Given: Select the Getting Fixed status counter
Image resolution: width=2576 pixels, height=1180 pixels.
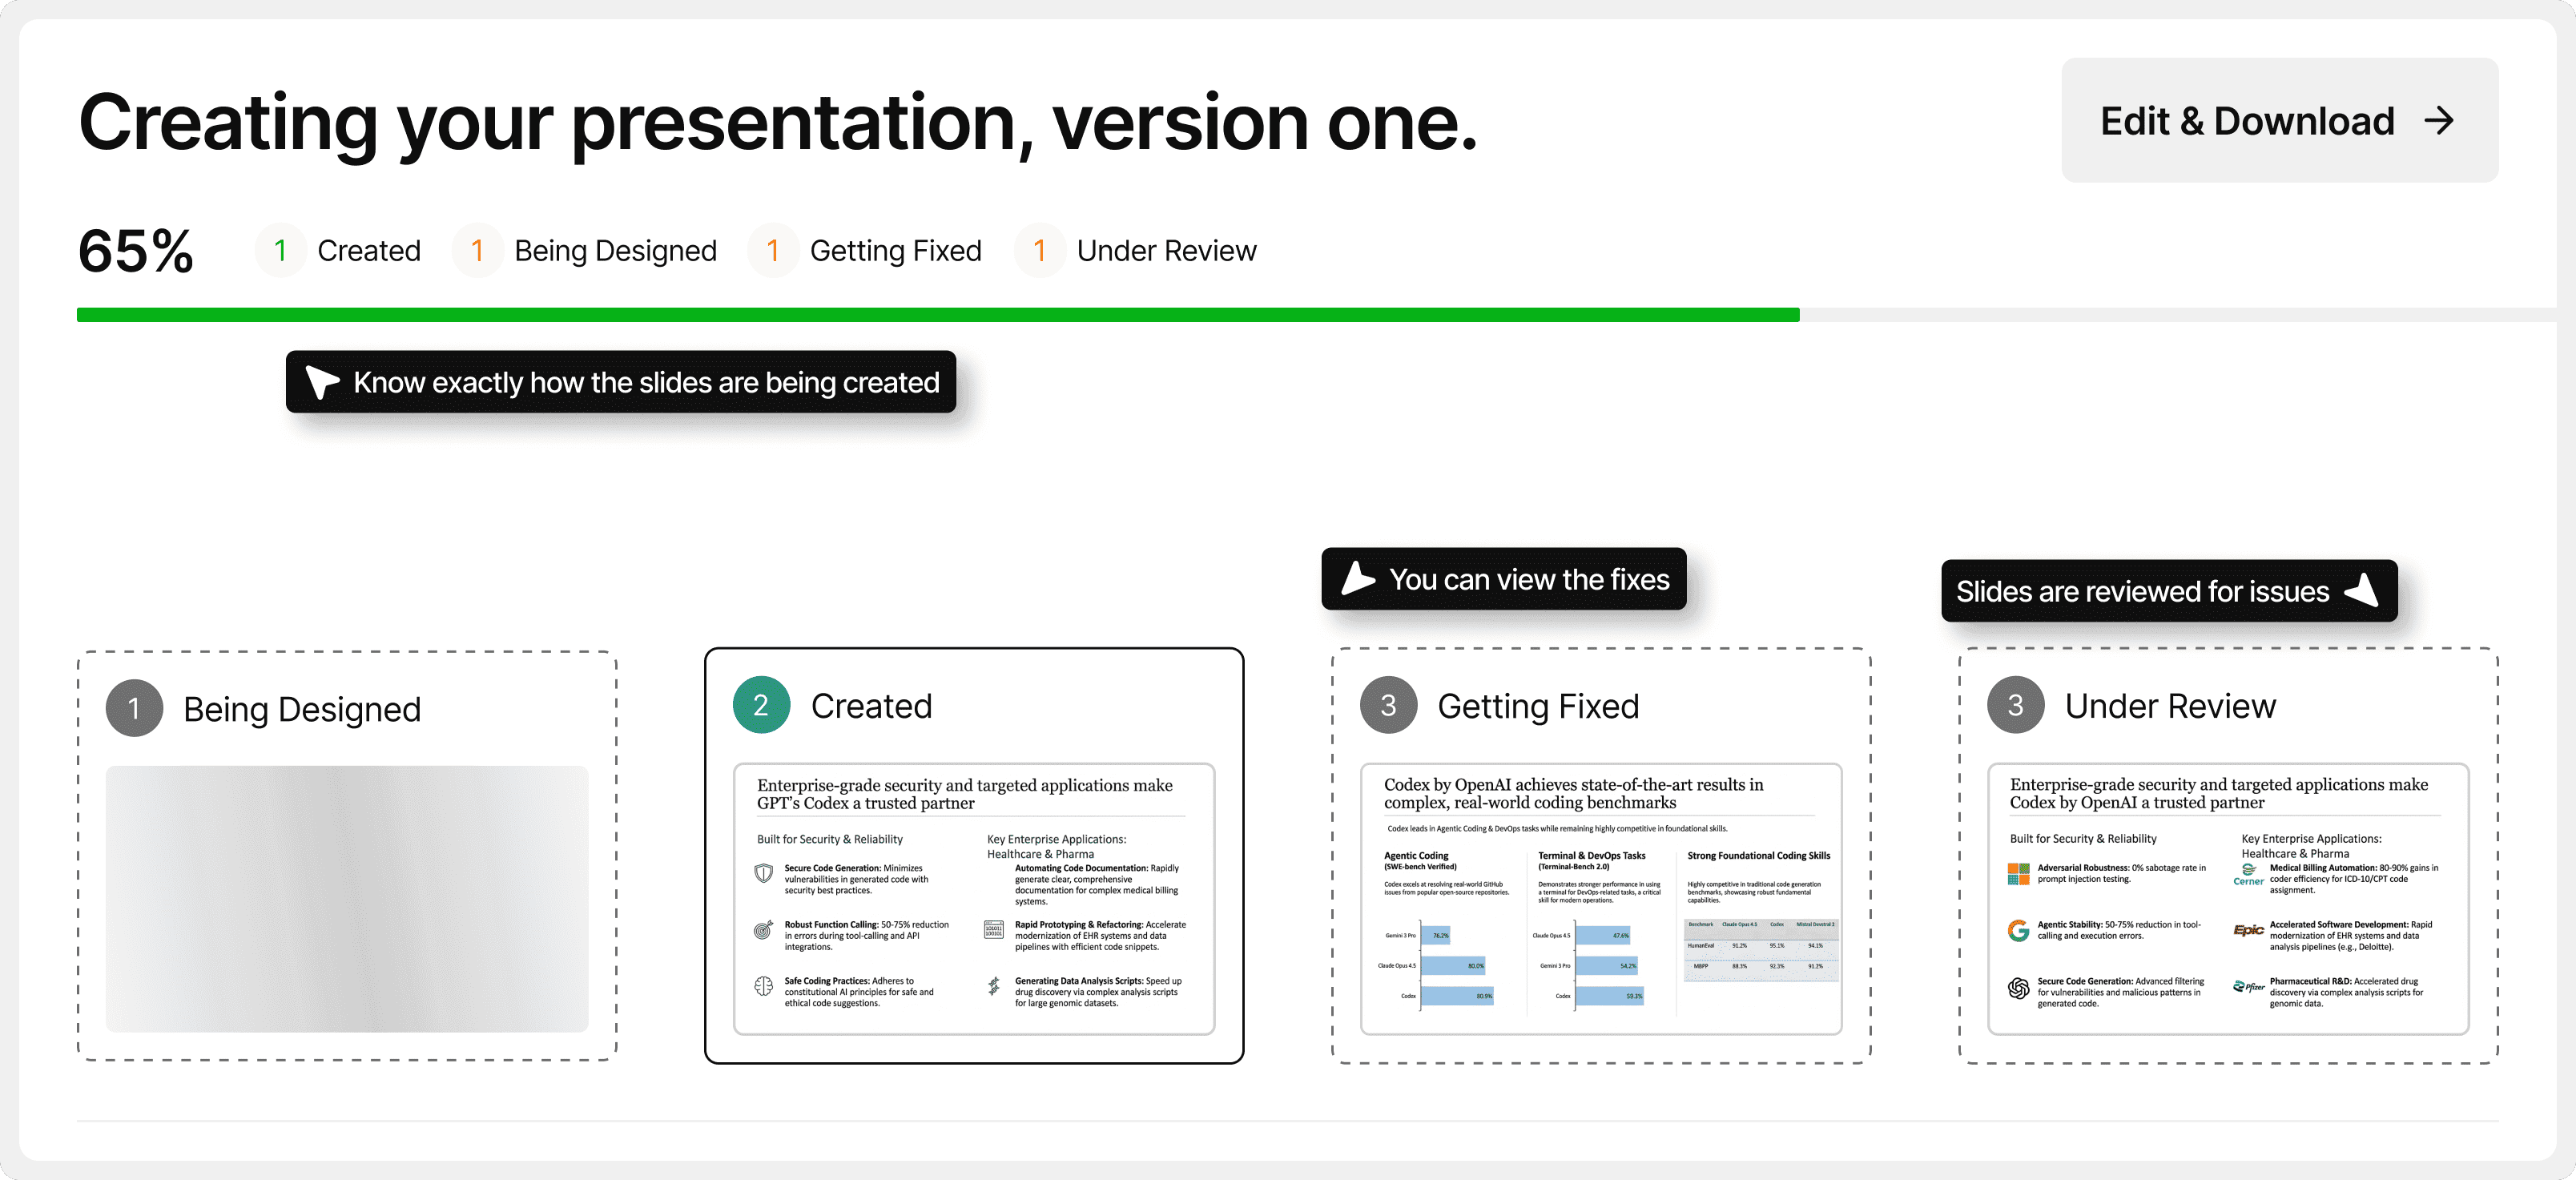Looking at the screenshot, I should 866,250.
